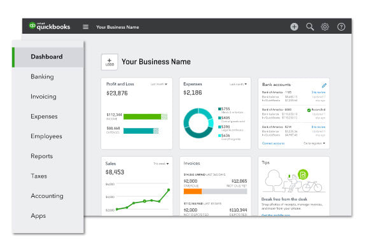Edit bank accounts with pencil icon
Viewport: 371px width, 249px height.
[x=324, y=85]
